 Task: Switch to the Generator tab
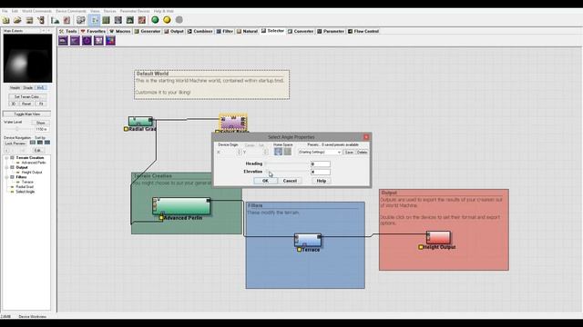[x=148, y=31]
